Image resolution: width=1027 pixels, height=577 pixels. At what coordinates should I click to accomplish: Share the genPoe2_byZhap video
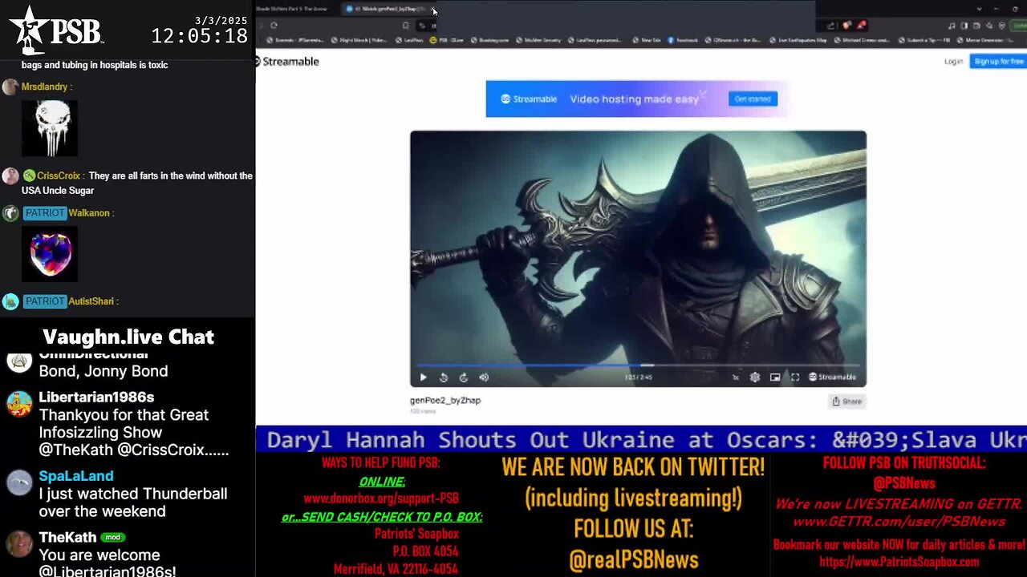(x=847, y=401)
